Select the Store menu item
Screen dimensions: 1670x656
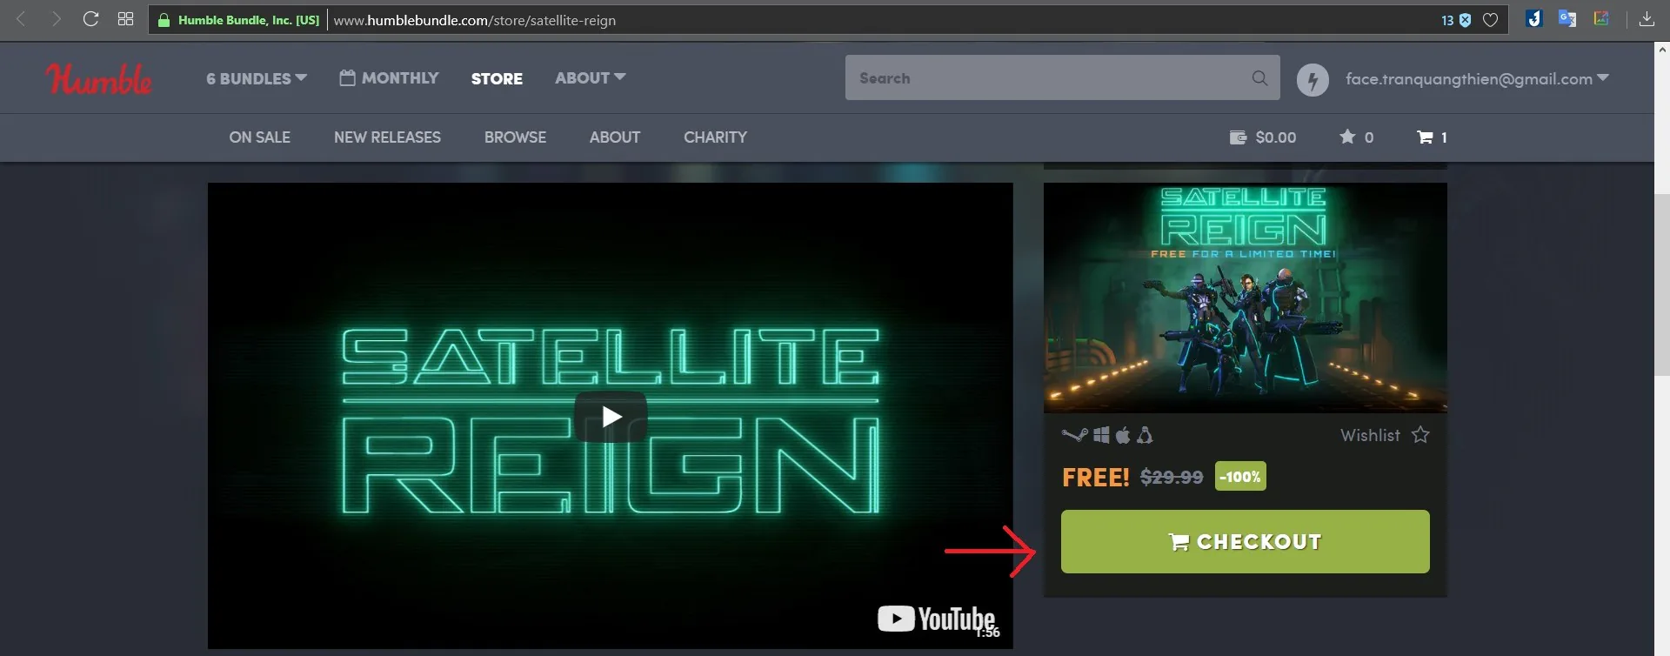[x=497, y=78]
